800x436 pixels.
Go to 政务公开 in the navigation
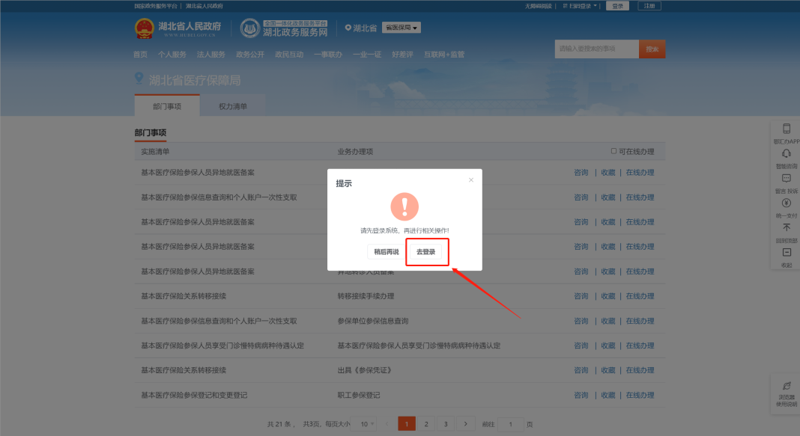coord(250,55)
